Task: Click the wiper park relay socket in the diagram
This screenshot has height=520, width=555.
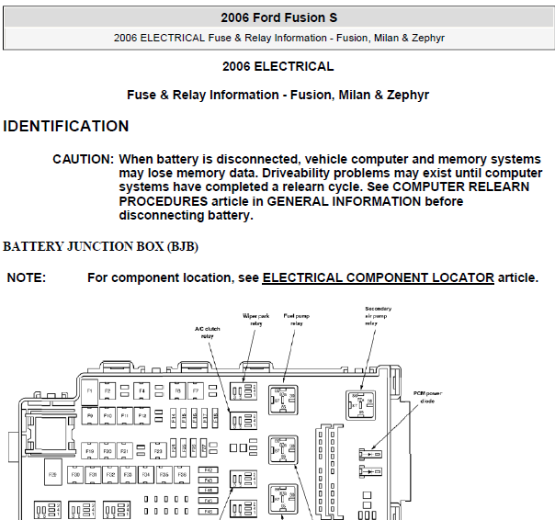Action: [x=244, y=391]
